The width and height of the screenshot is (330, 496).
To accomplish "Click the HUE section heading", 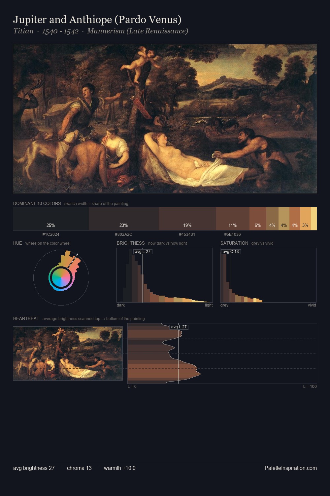I will [17, 243].
